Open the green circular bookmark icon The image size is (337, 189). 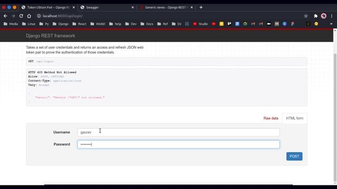click(245, 24)
